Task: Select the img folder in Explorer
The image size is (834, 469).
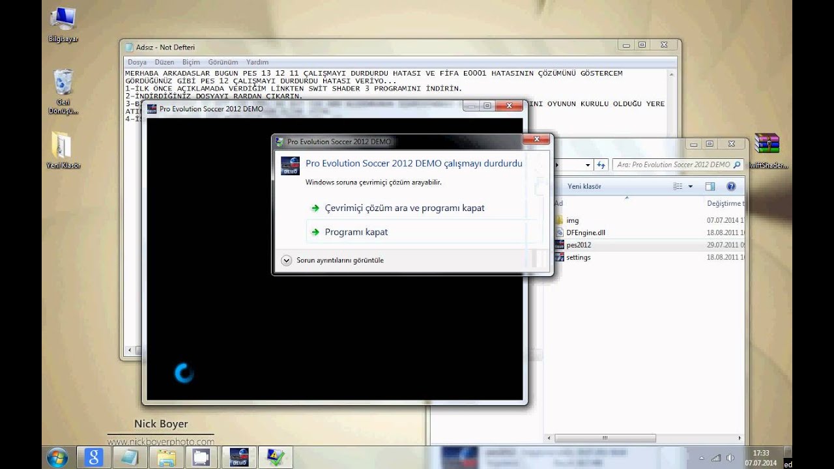Action: 573,221
